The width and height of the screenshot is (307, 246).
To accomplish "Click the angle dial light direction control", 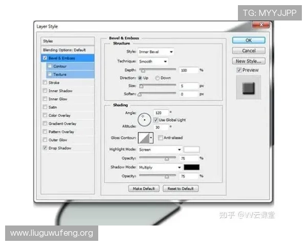I will tap(144, 119).
